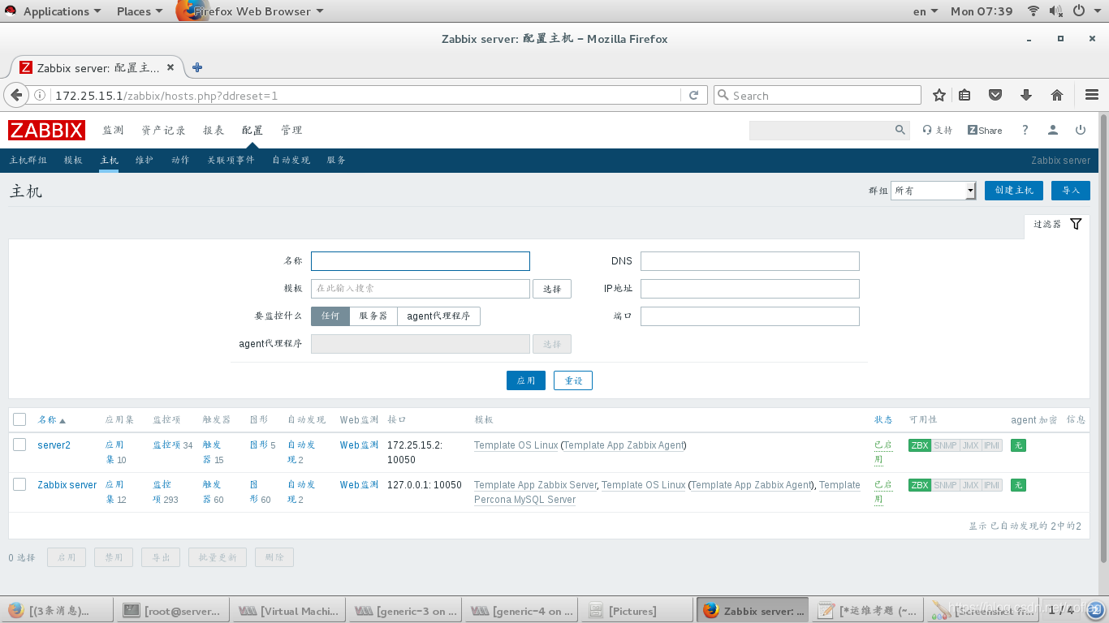Open the downloads arrow icon
Viewport: 1109px width, 623px height.
(1026, 95)
